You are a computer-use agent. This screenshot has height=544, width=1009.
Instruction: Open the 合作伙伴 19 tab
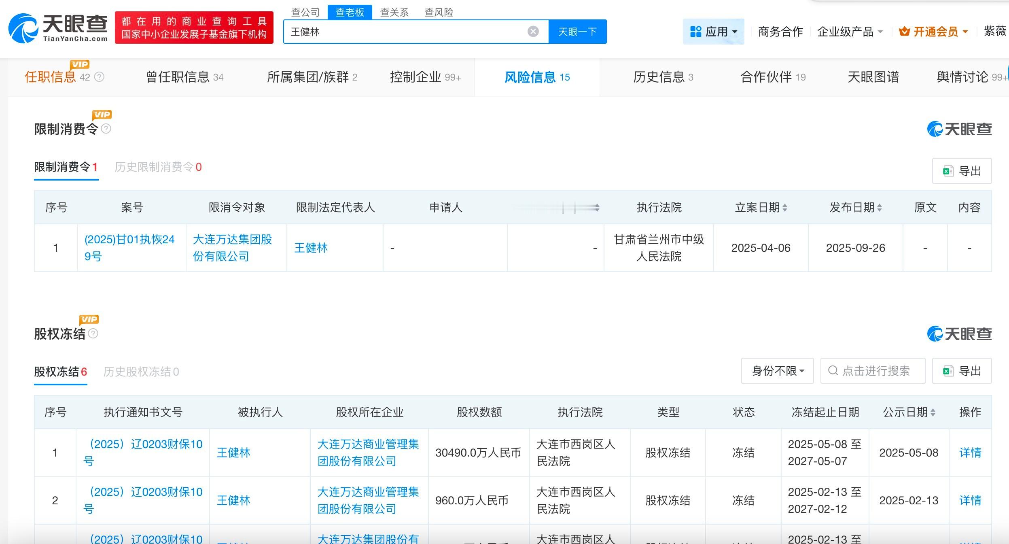coord(773,77)
